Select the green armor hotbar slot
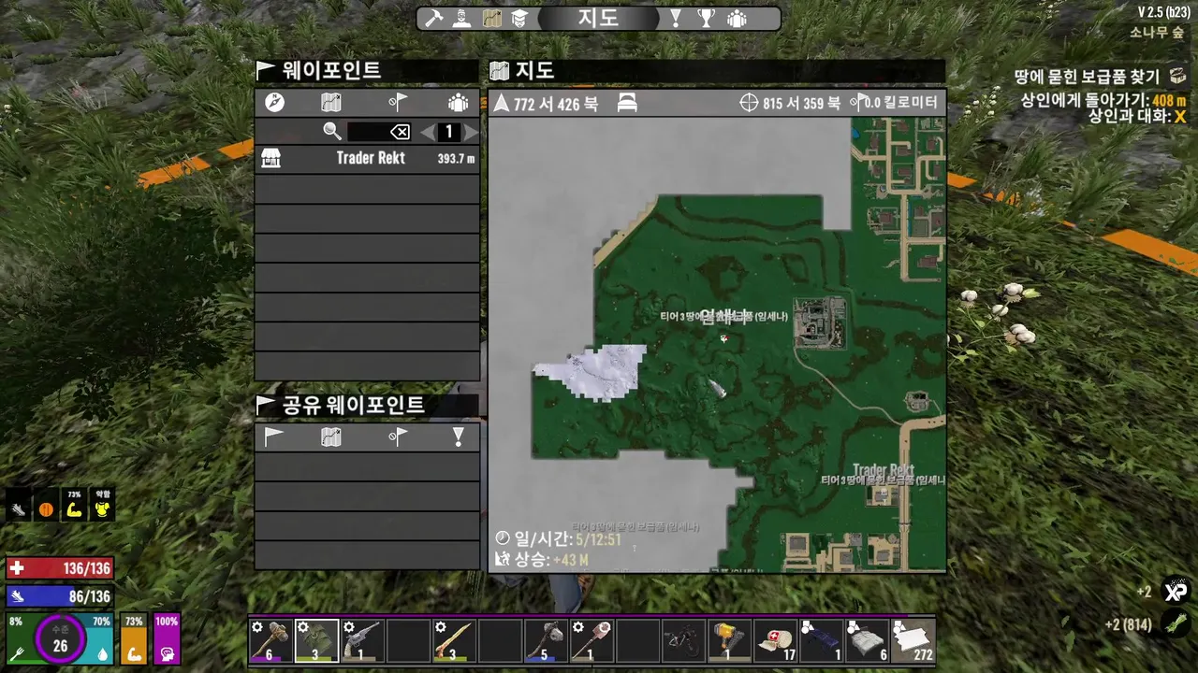1198x673 pixels. click(316, 641)
